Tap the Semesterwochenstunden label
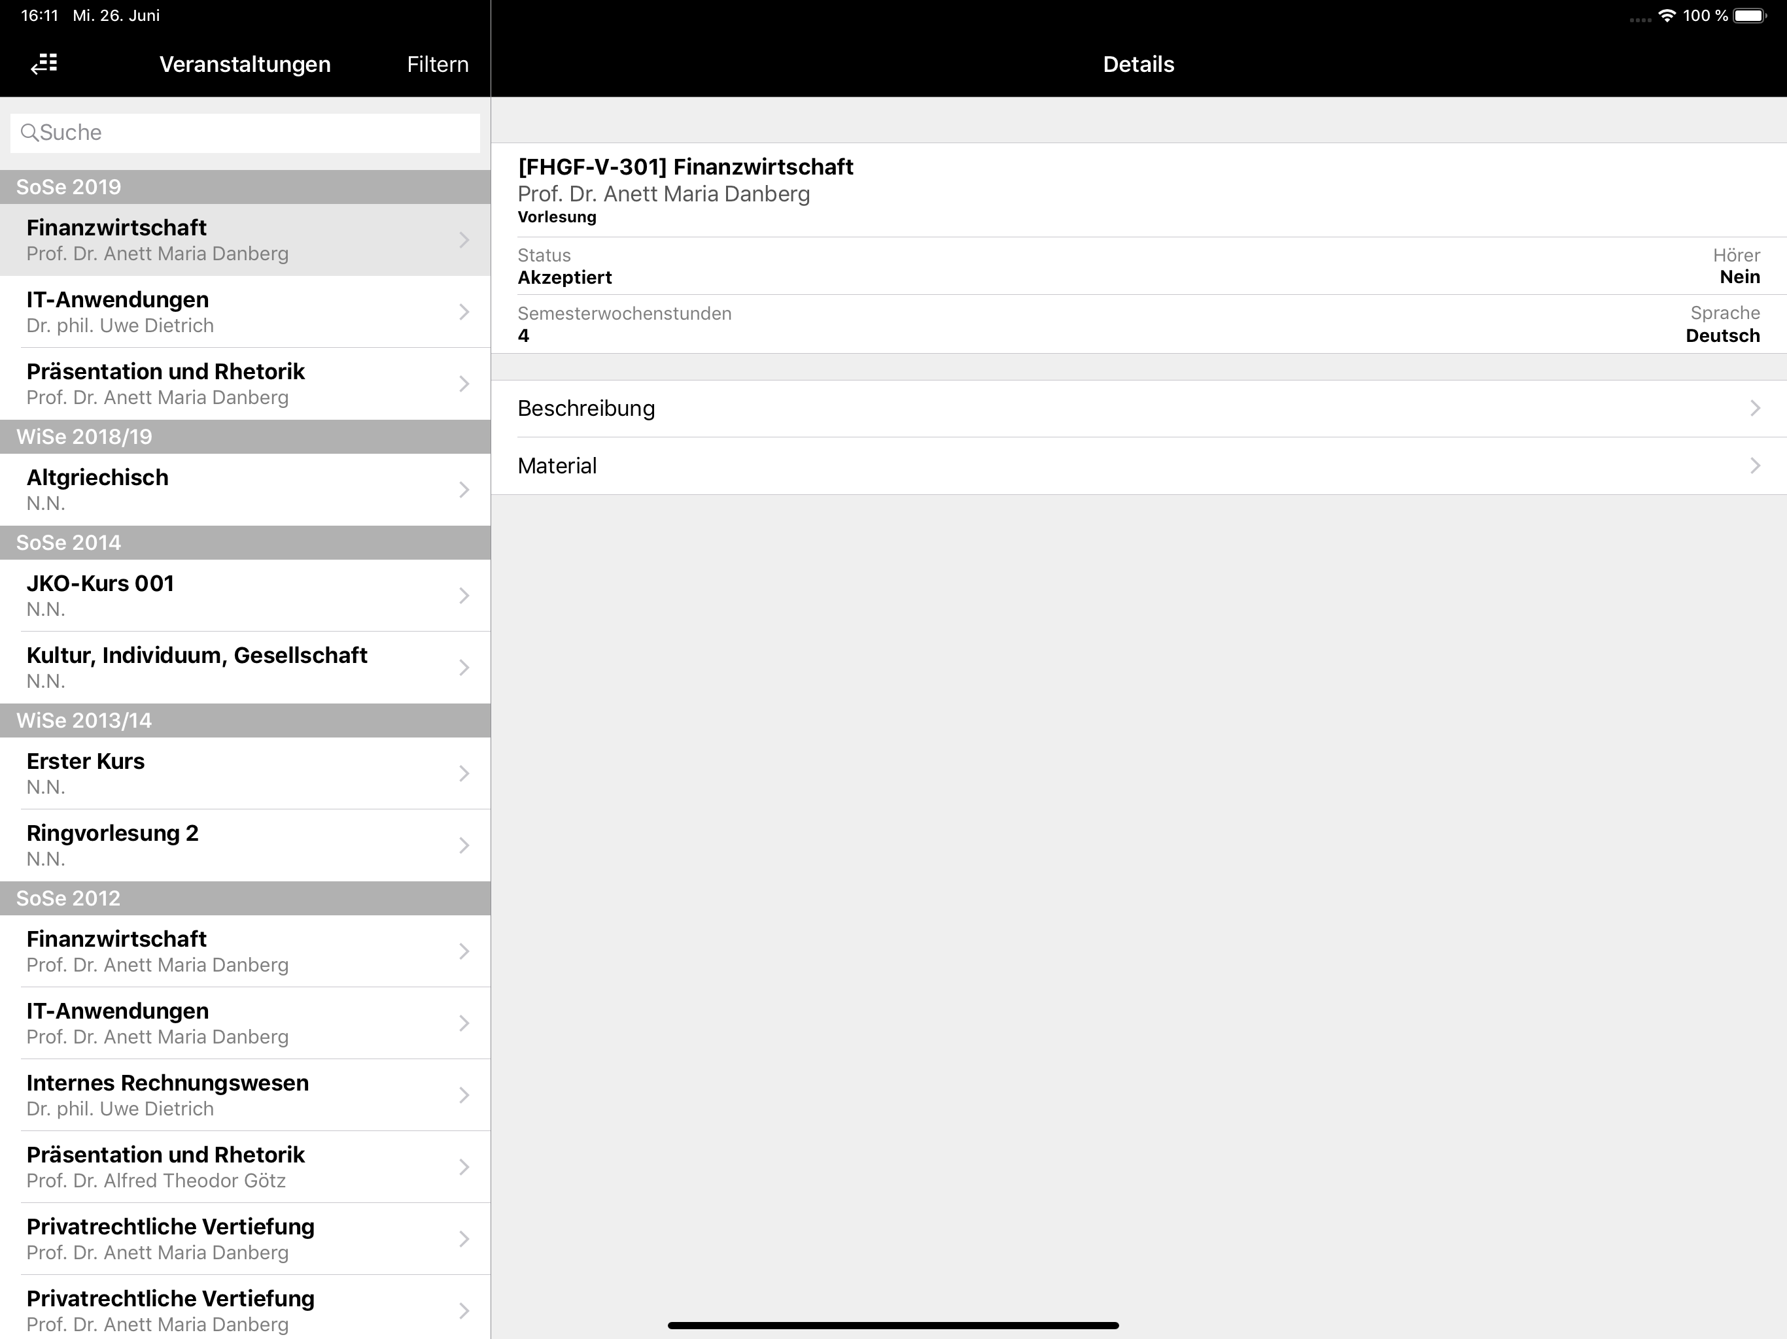Screen dimensions: 1787x1339 pos(625,313)
